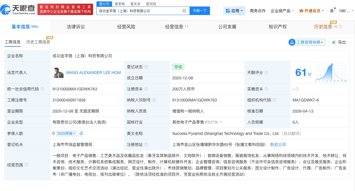The width and height of the screenshot is (355, 191).
Task: Click the 导出 export icon
Action: (334, 42)
